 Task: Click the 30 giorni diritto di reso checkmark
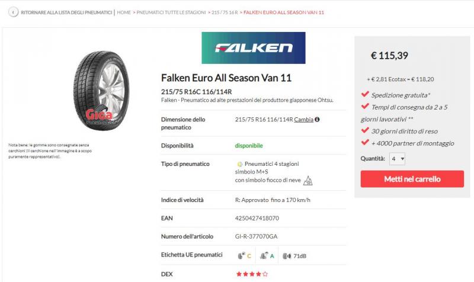point(365,130)
